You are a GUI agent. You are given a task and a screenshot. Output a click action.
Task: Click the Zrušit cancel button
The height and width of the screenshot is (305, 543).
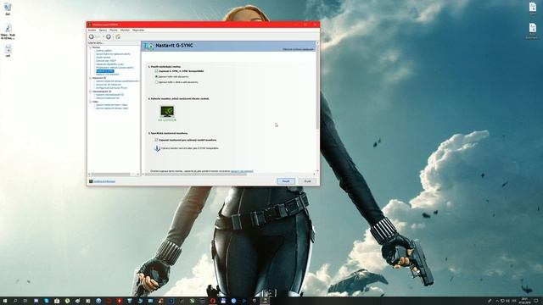coord(307,181)
